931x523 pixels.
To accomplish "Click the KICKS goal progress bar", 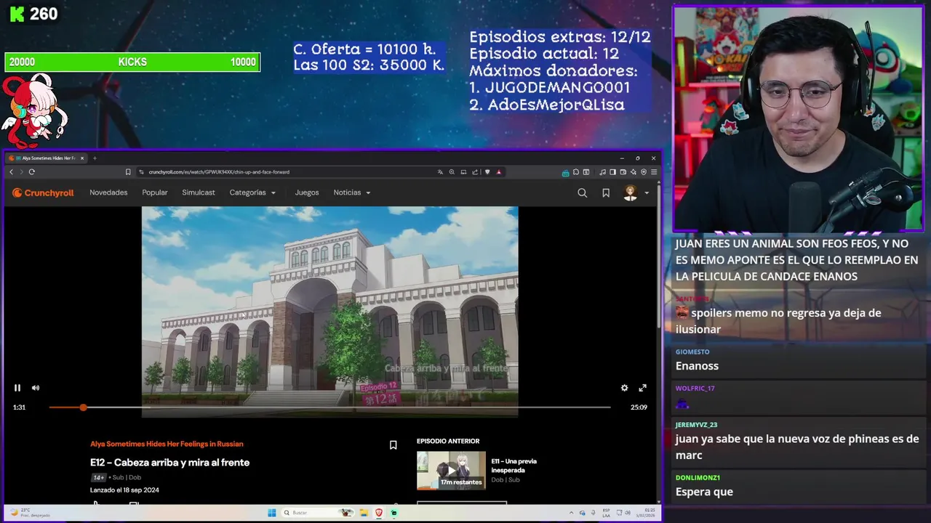I will (x=132, y=62).
